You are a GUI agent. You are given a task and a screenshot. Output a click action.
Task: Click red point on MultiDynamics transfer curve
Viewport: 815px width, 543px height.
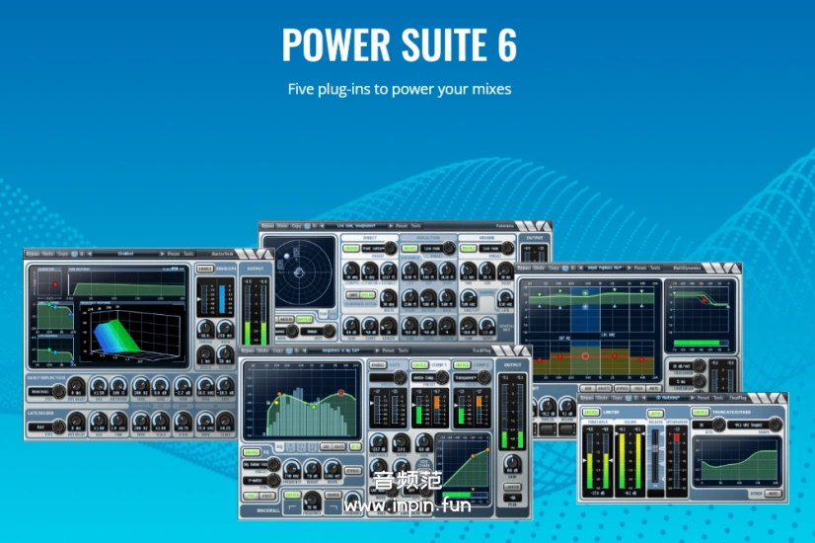(704, 300)
